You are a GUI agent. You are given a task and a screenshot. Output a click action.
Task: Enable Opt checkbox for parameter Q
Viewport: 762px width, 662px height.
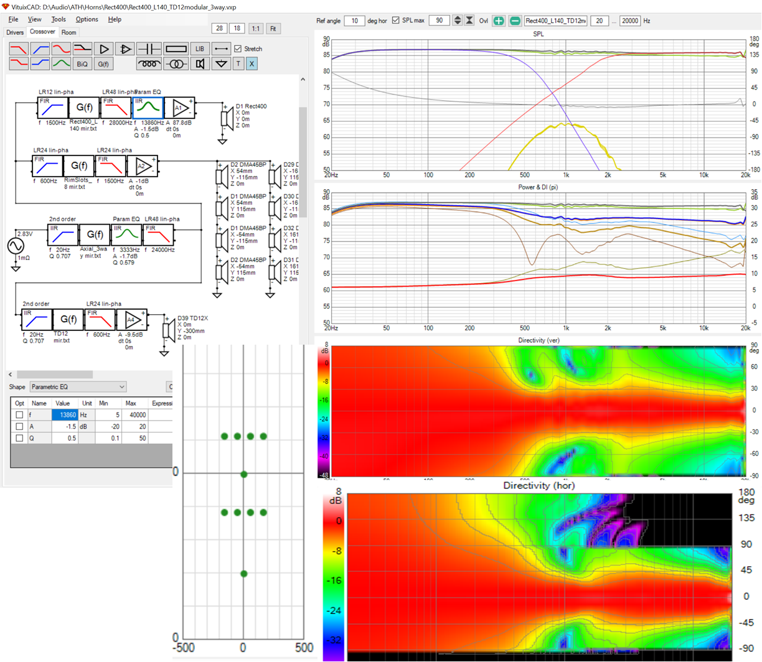tap(19, 438)
